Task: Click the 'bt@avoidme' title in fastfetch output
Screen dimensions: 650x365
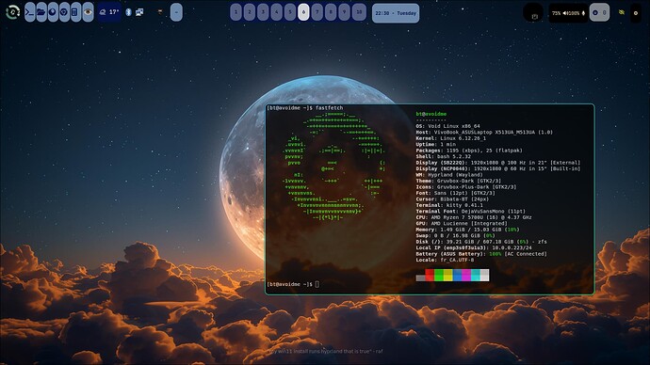Action: 431,114
